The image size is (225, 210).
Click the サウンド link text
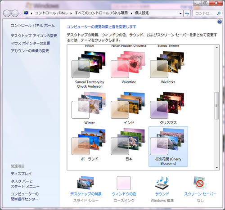click(x=162, y=194)
